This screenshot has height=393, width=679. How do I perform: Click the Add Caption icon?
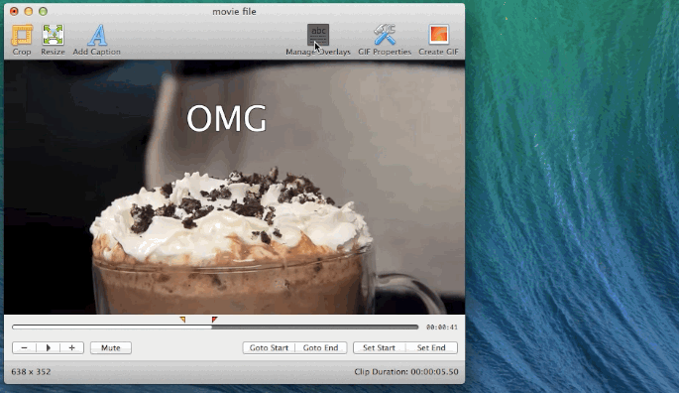(97, 35)
